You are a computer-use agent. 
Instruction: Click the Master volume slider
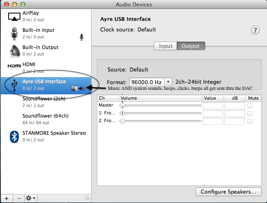coord(161,106)
